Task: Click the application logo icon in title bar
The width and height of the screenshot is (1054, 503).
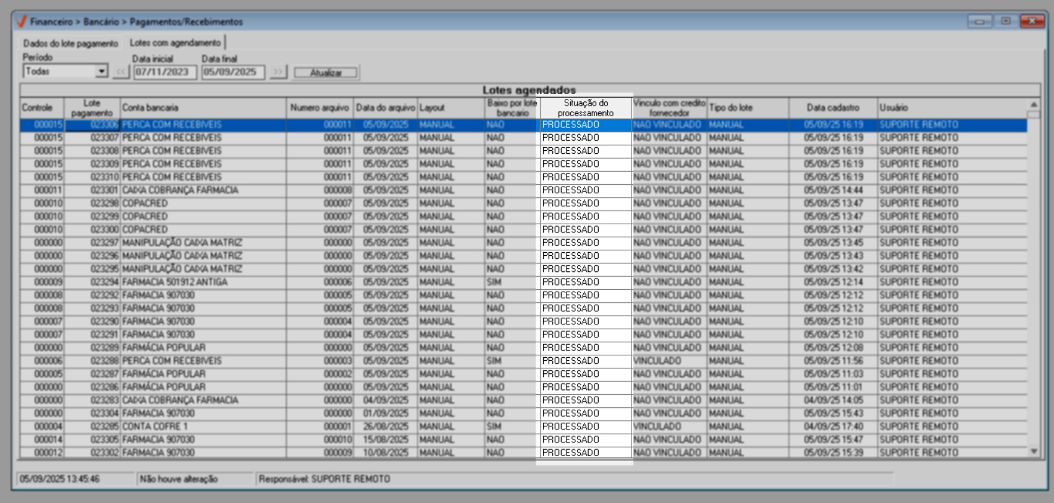Action: point(22,22)
